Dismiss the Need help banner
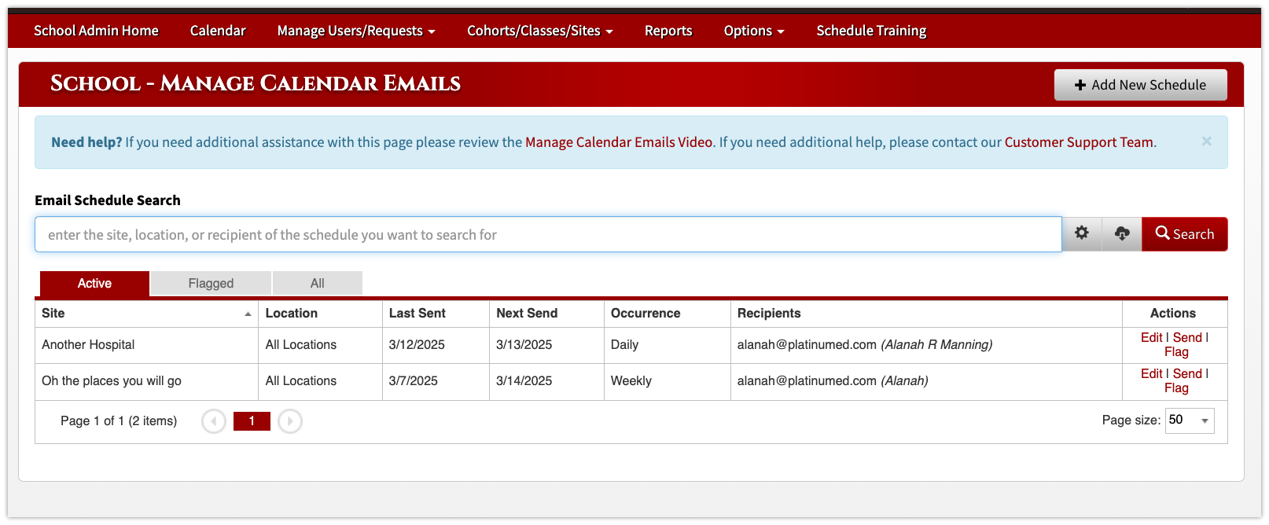The image size is (1269, 525). 1207,141
